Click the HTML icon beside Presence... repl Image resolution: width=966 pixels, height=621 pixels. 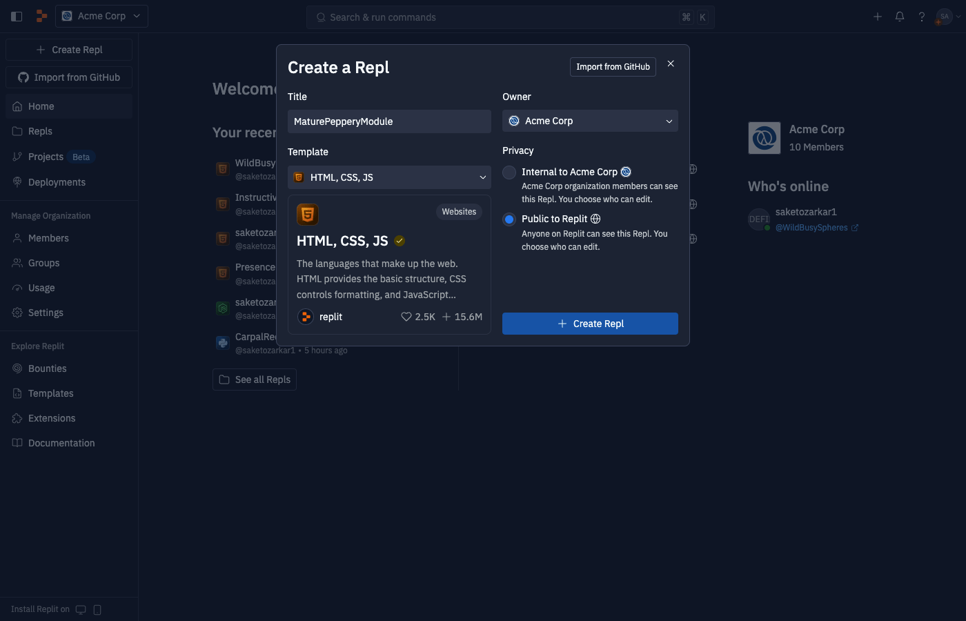223,273
